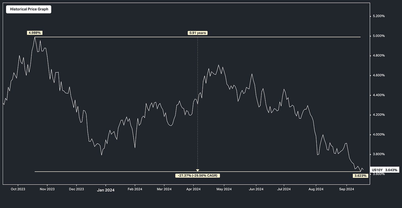Click the Jun 2024 x-axis label
This screenshot has width=402, height=208.
point(256,189)
